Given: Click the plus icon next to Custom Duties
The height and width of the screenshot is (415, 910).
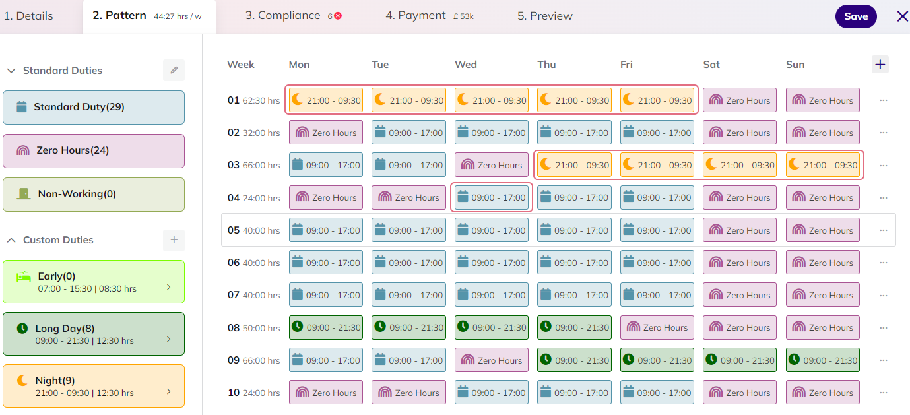Looking at the screenshot, I should (174, 241).
